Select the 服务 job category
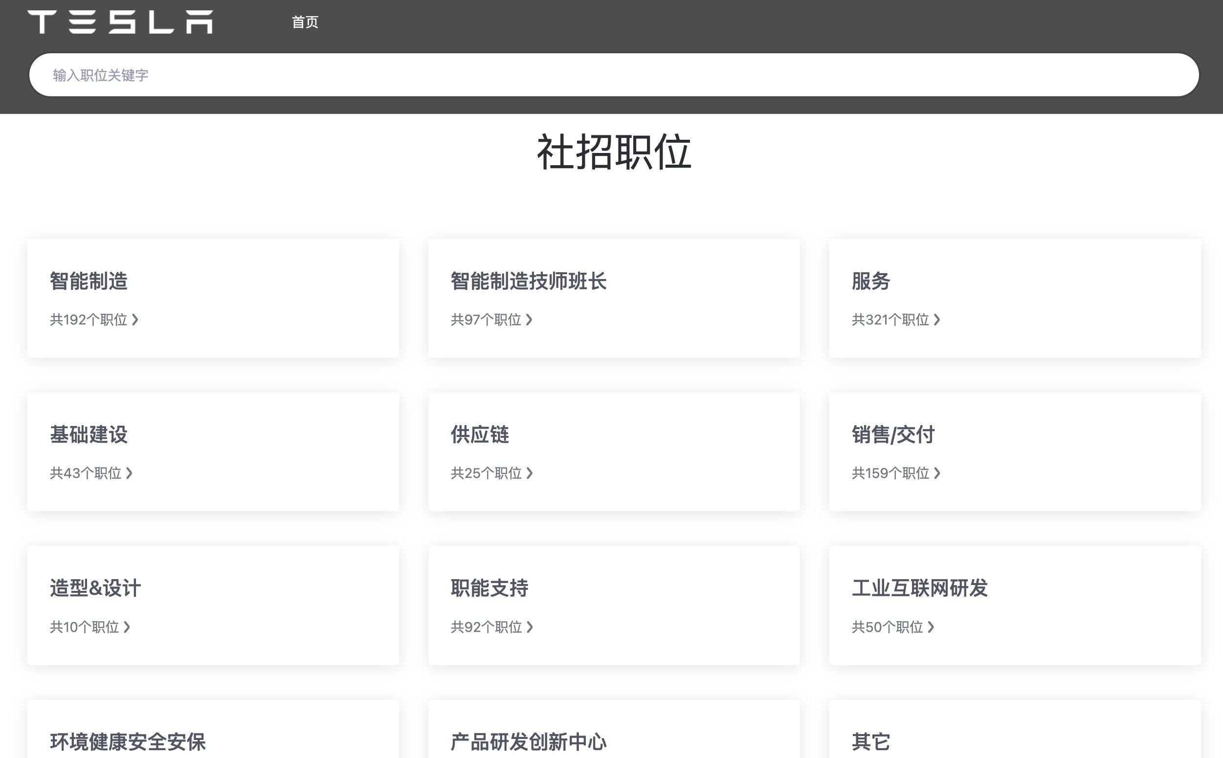Image resolution: width=1223 pixels, height=758 pixels. click(870, 281)
